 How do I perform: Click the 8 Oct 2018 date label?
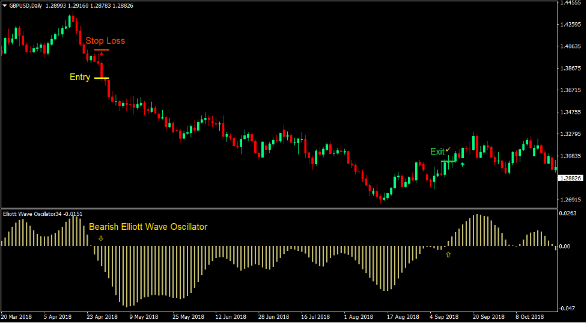coord(531,316)
